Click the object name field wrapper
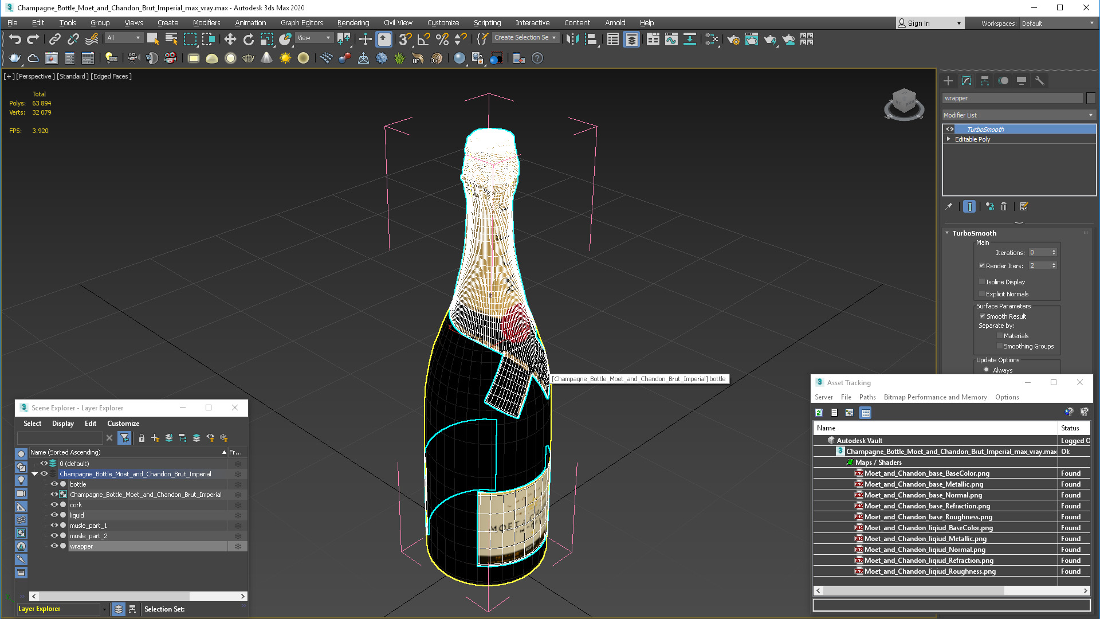1100x619 pixels. click(x=1012, y=99)
